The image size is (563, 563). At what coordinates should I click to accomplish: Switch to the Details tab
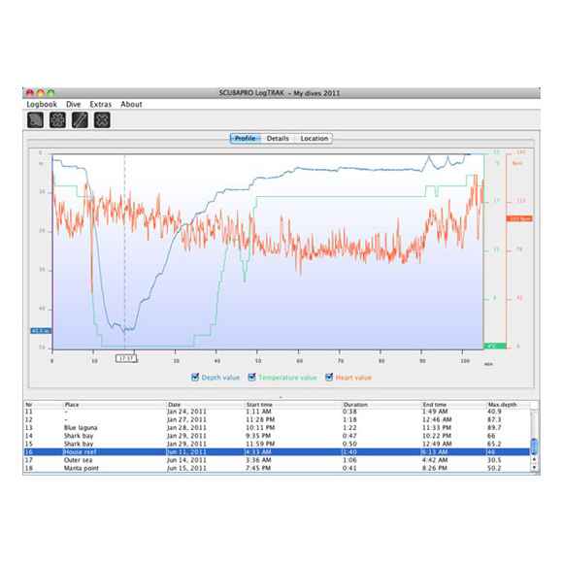[x=278, y=138]
